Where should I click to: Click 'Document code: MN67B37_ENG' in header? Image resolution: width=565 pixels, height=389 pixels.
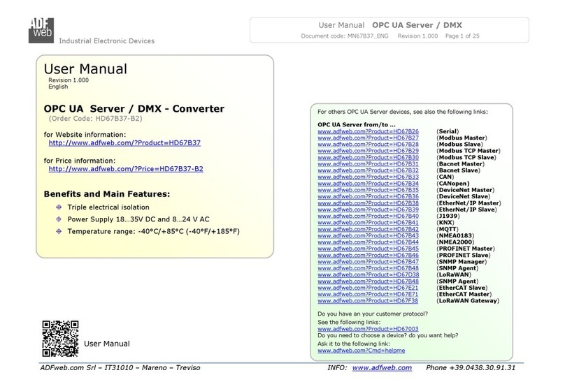pyautogui.click(x=345, y=36)
